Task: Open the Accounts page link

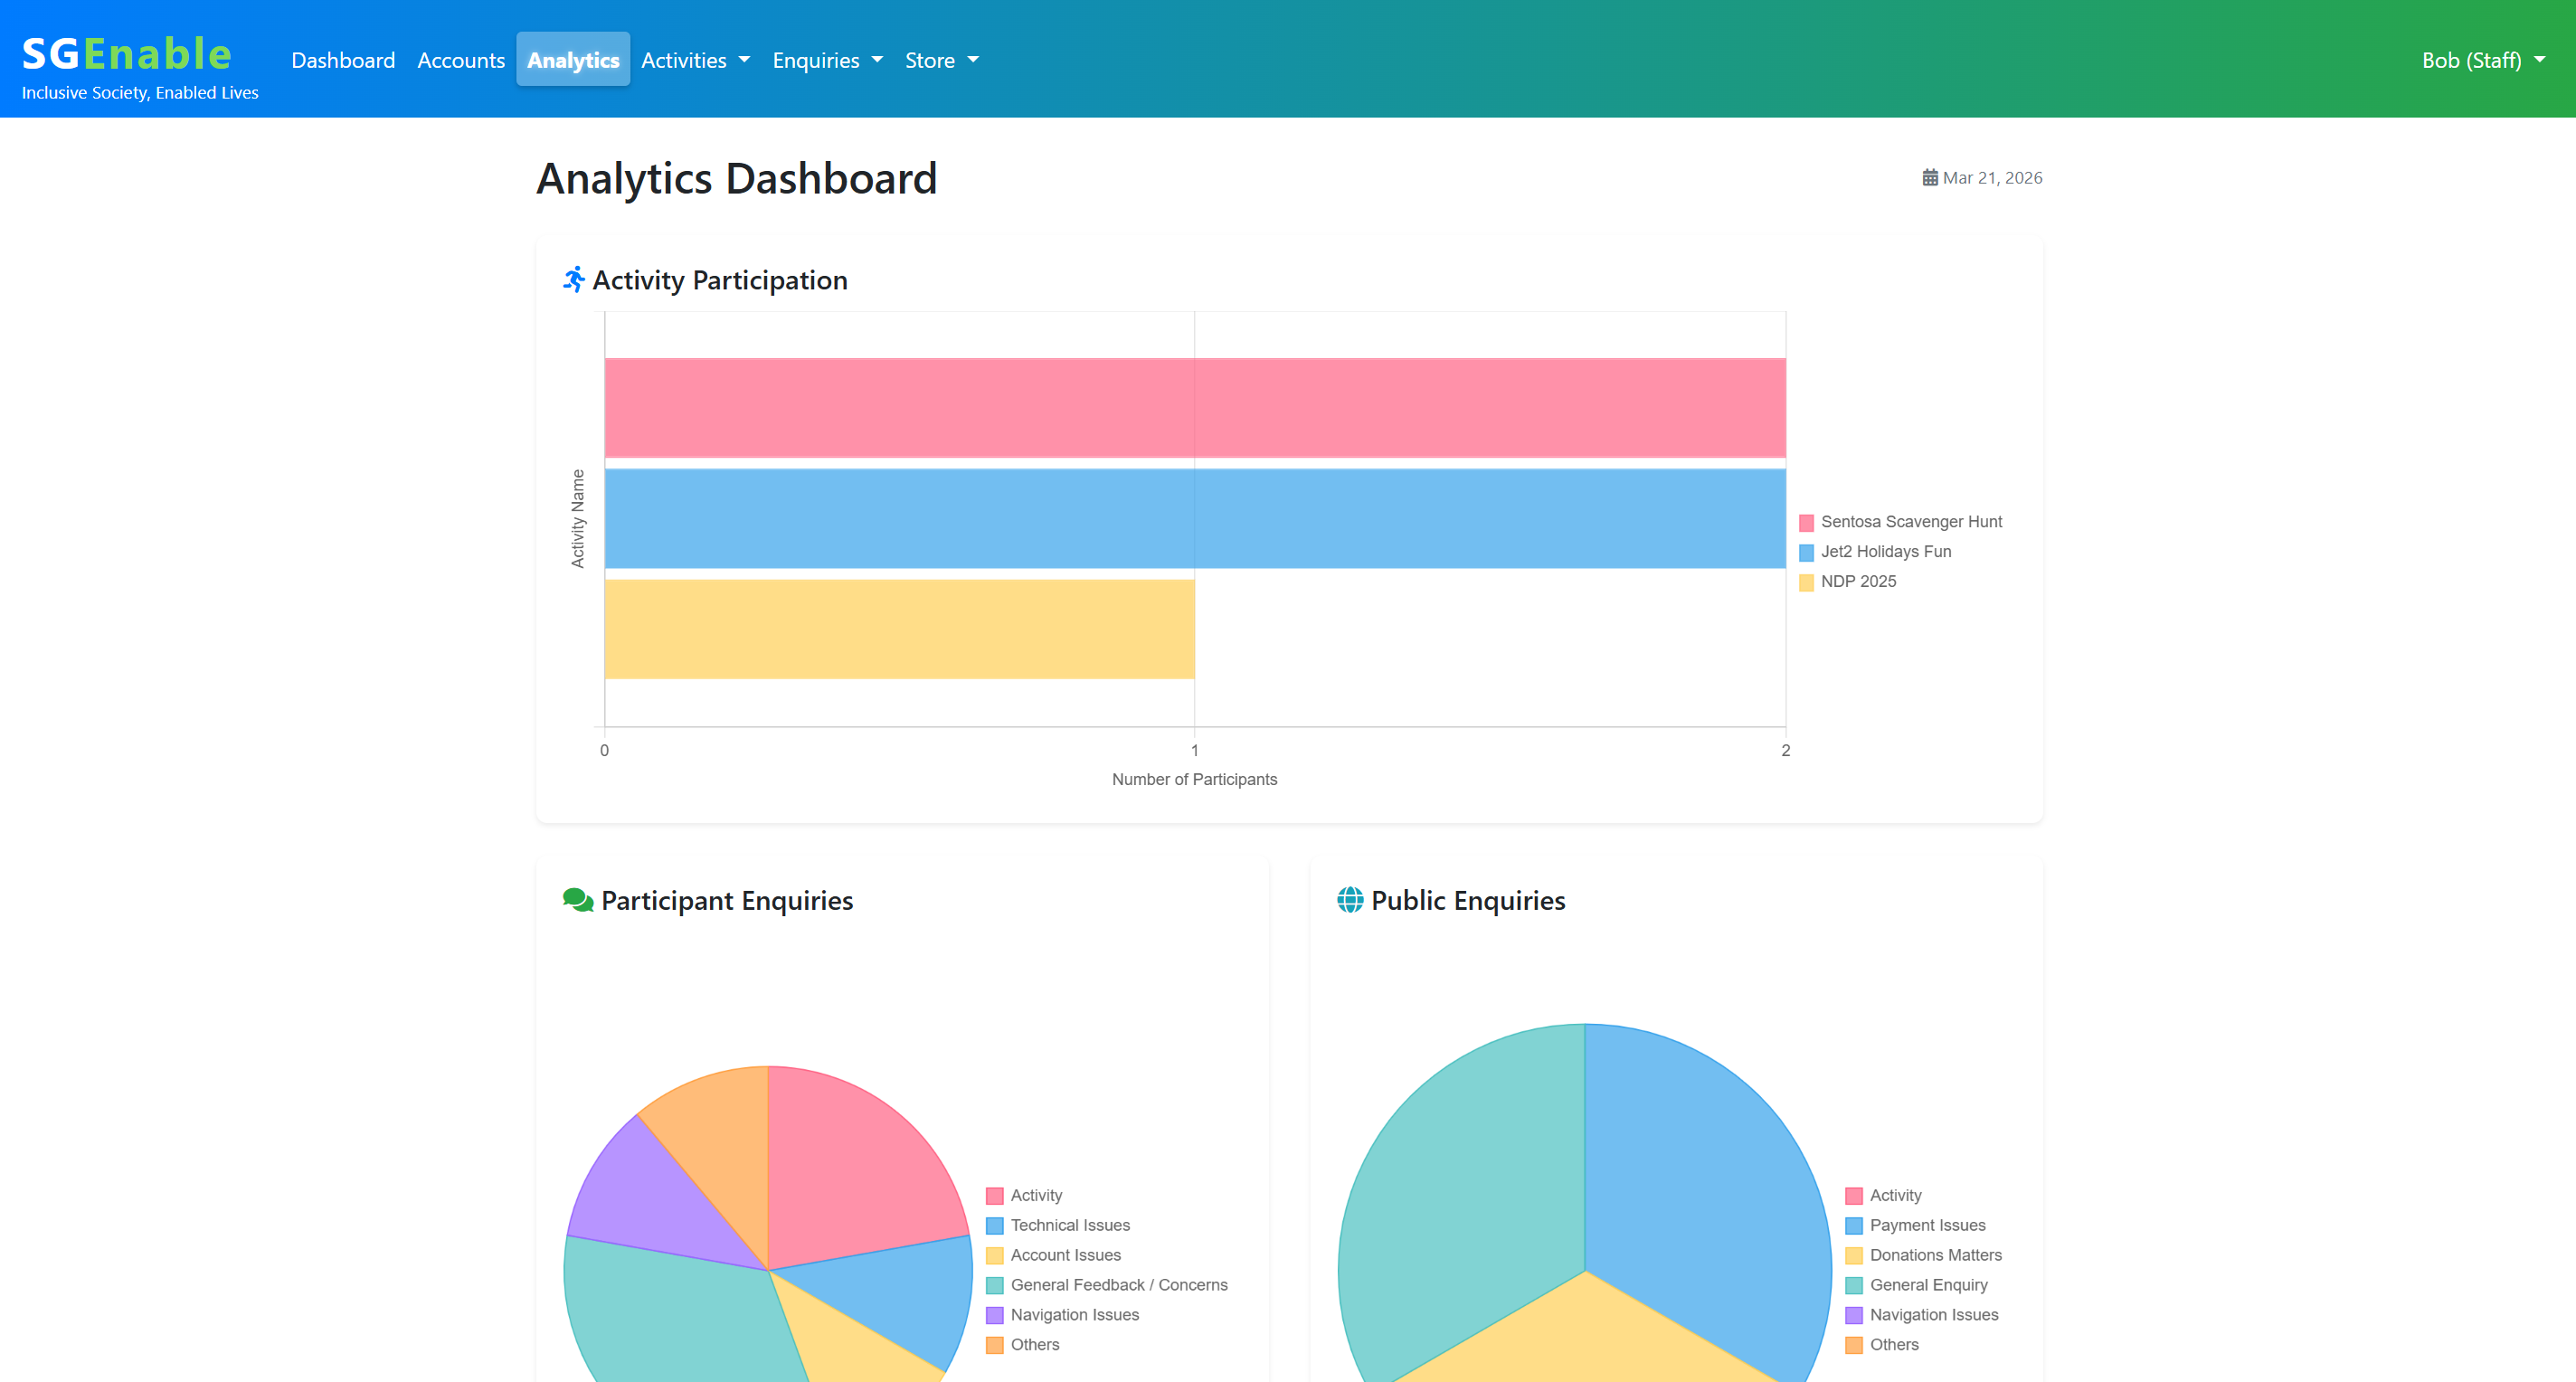Action: [x=461, y=60]
